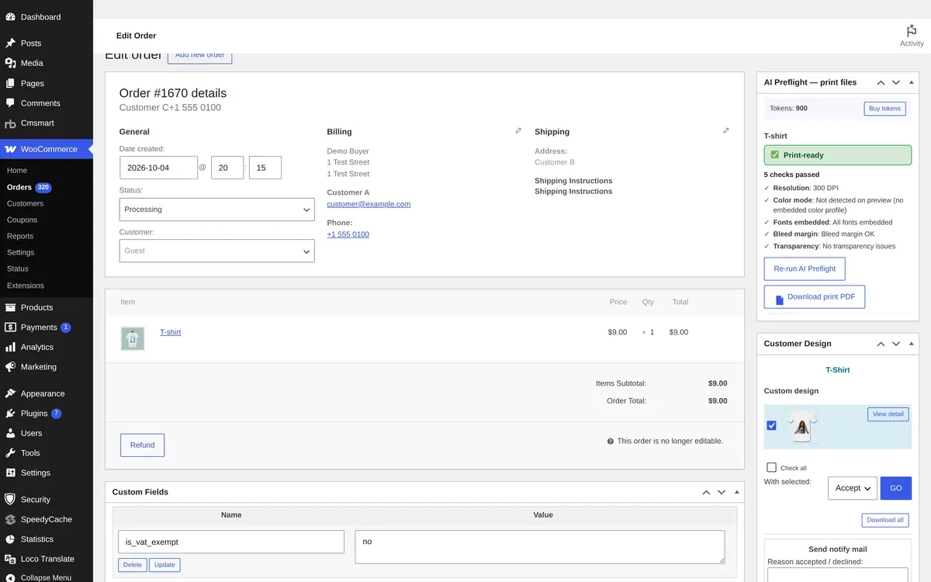The image size is (931, 582).
Task: Click the Cmsmart logo icon
Action: coord(10,123)
